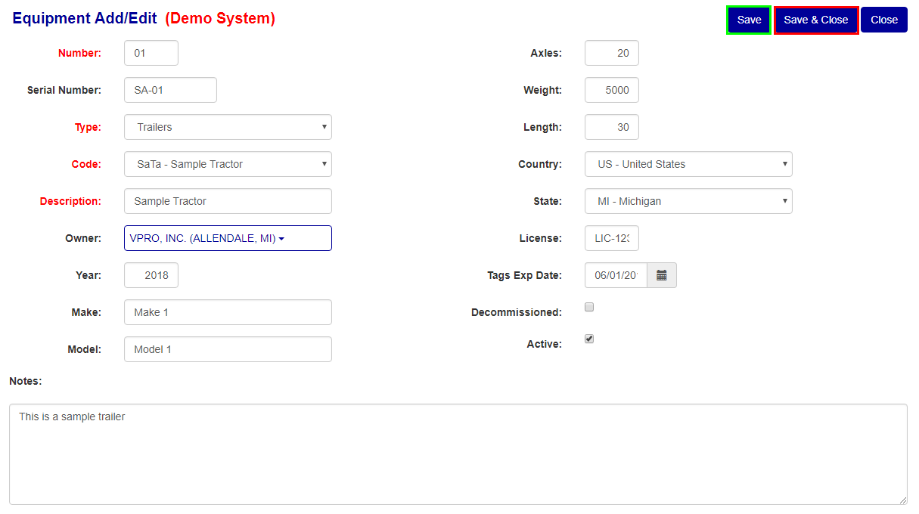Click the Decommissioned: label
The height and width of the screenshot is (514, 919).
(x=517, y=312)
